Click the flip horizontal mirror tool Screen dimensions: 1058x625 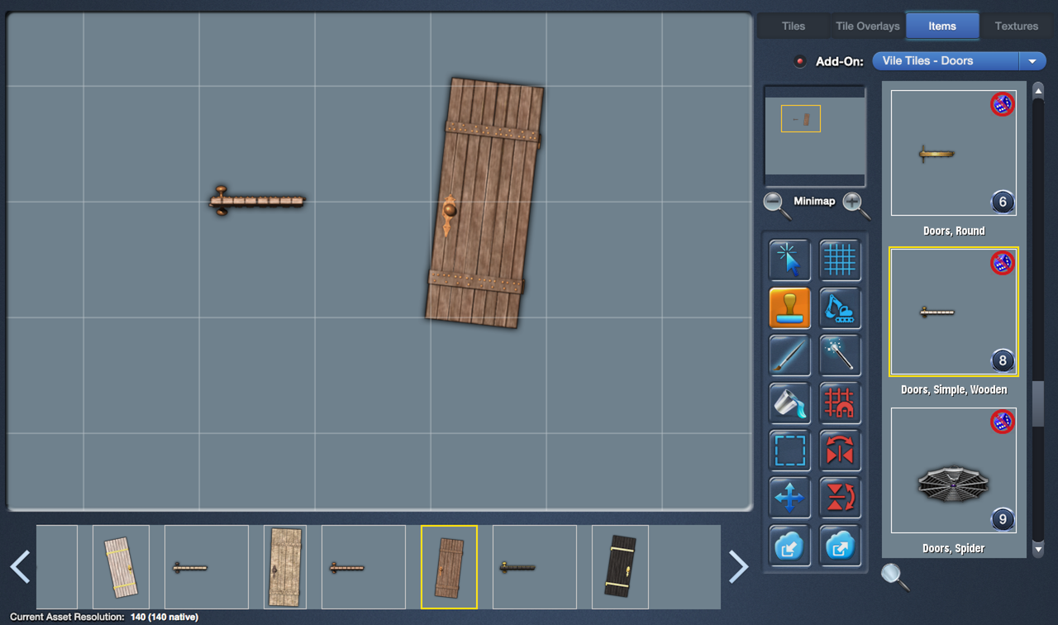(840, 451)
